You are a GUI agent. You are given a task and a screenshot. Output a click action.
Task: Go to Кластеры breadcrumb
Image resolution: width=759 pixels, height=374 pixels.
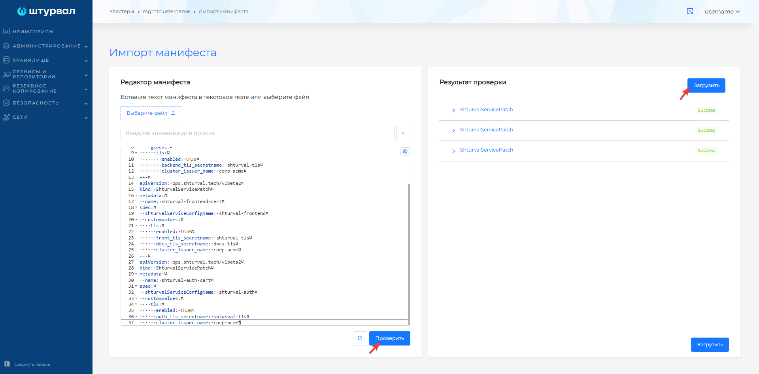[122, 11]
